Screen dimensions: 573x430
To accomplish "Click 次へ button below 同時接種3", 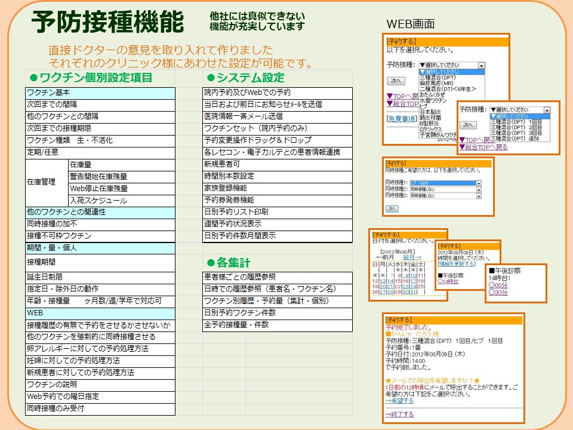I will (x=392, y=208).
